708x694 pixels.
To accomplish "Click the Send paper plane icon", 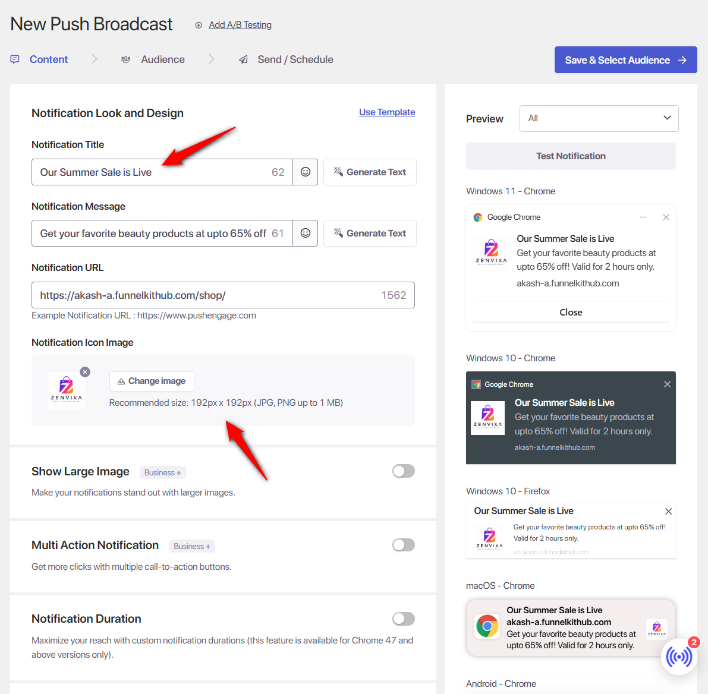I will pyautogui.click(x=243, y=59).
